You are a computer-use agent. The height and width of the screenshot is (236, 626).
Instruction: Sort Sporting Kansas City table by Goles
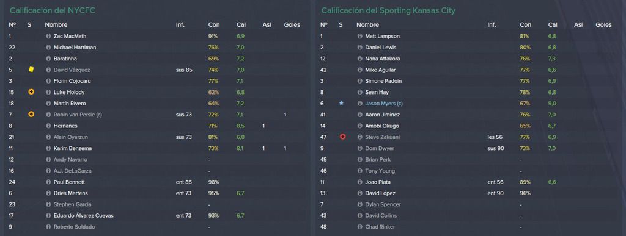[x=603, y=24]
